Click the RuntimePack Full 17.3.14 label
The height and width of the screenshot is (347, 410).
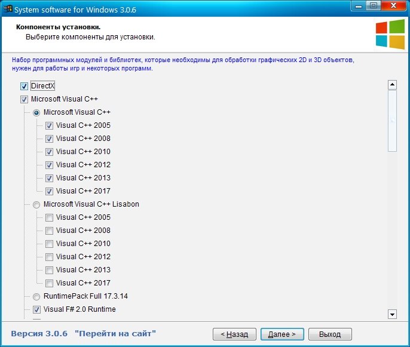(85, 296)
